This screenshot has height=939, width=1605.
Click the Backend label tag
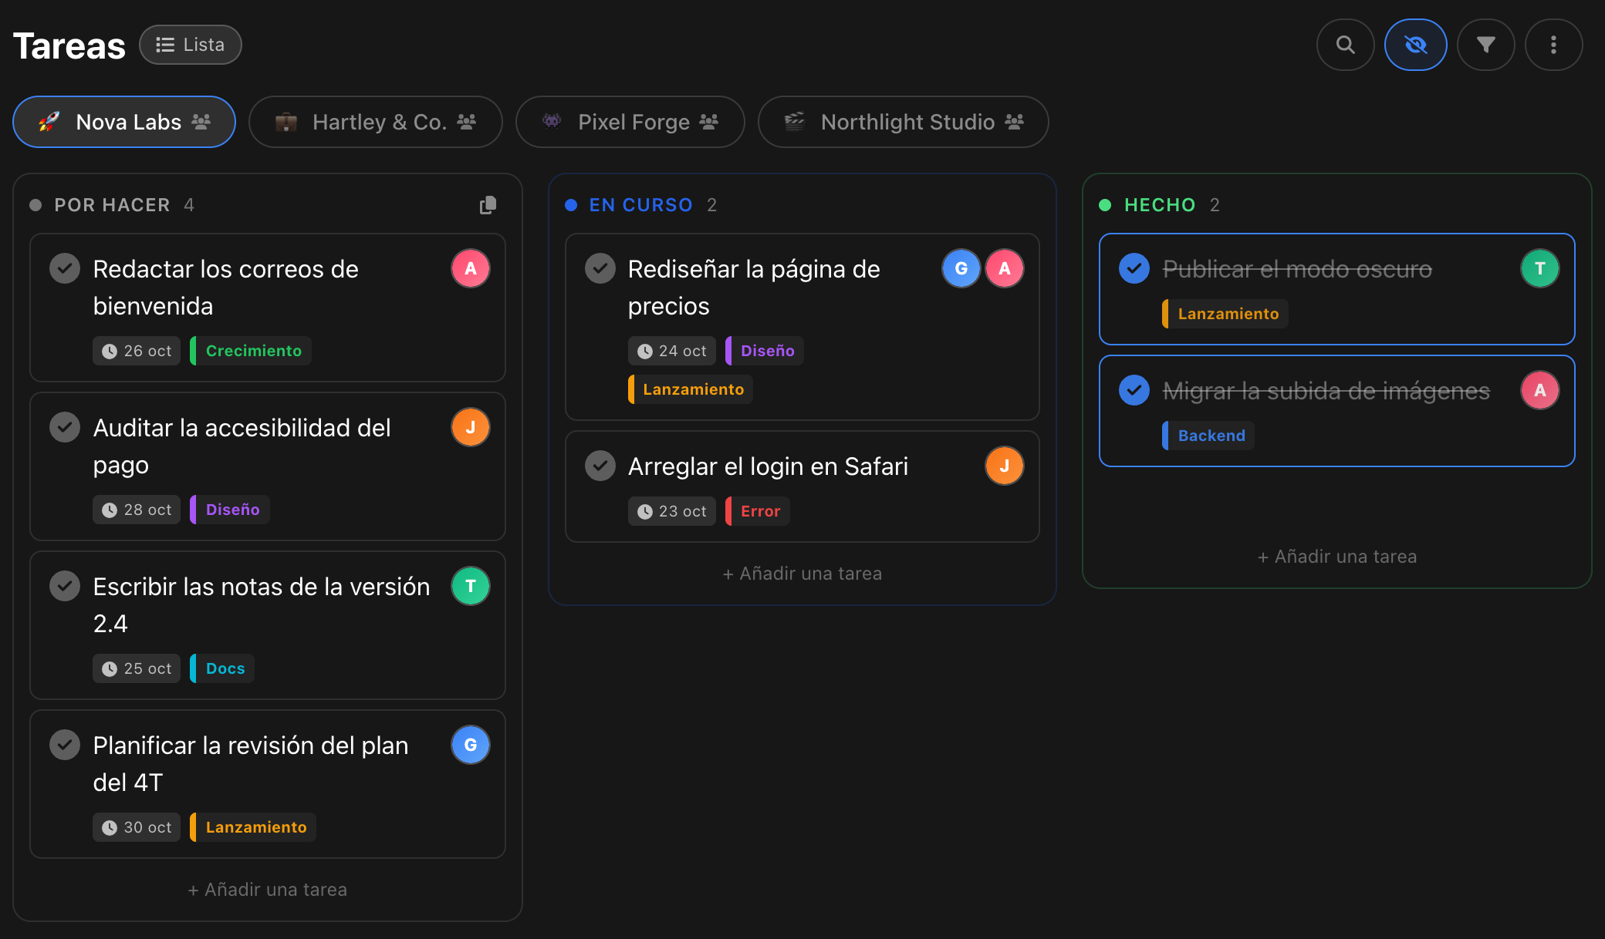pyautogui.click(x=1208, y=436)
